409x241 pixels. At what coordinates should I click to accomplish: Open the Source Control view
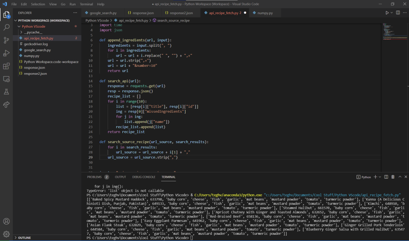(x=7, y=40)
